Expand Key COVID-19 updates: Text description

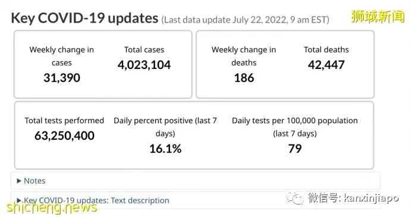point(93,200)
